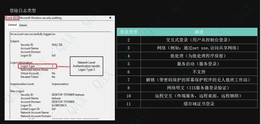Close the Event 4624 dialog

pyautogui.click(x=110, y=18)
